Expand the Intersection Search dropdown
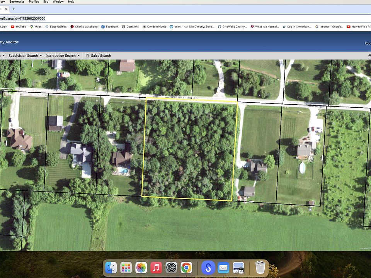The image size is (371, 278). 63,56
